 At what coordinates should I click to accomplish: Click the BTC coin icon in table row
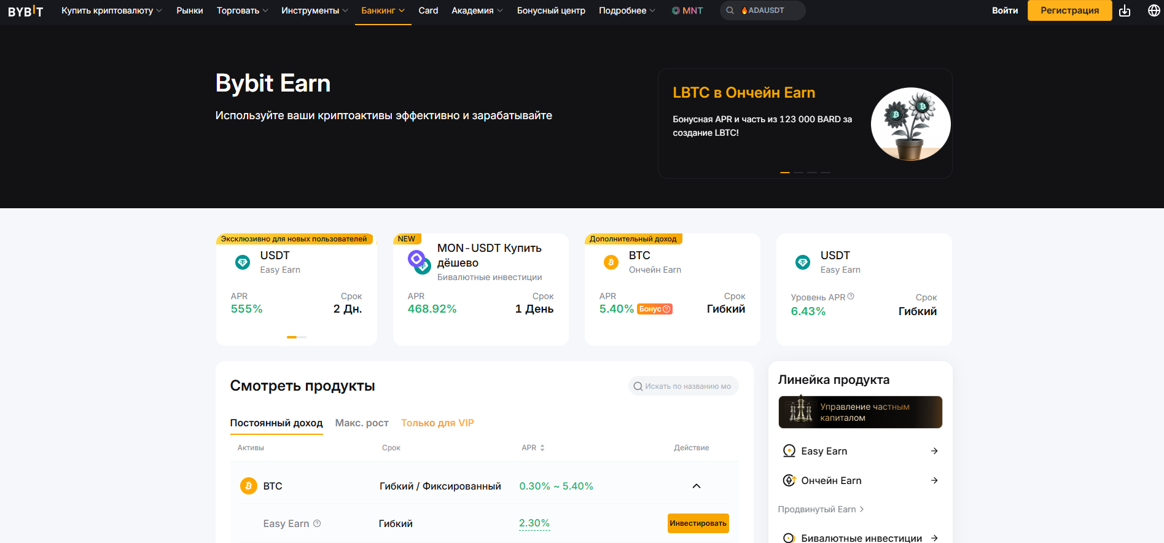249,486
